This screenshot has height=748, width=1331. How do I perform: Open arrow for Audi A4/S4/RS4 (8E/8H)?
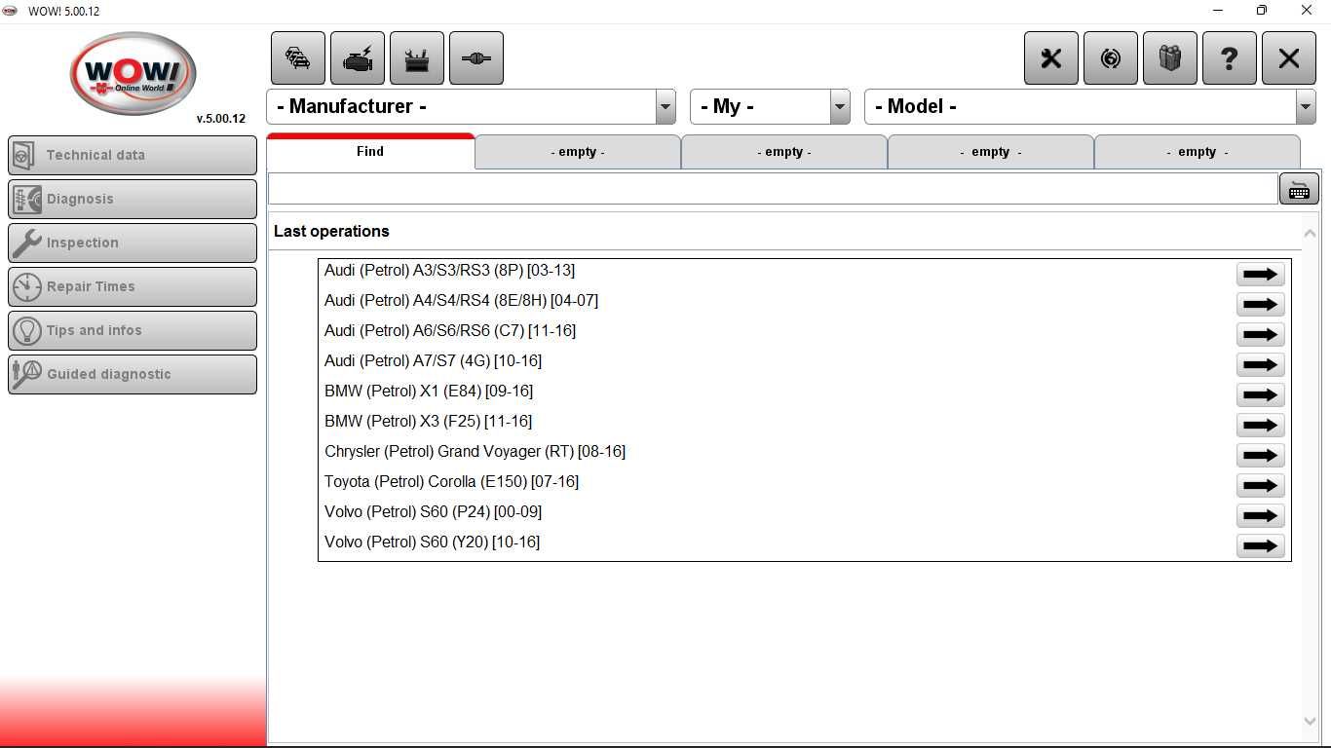(1260, 304)
